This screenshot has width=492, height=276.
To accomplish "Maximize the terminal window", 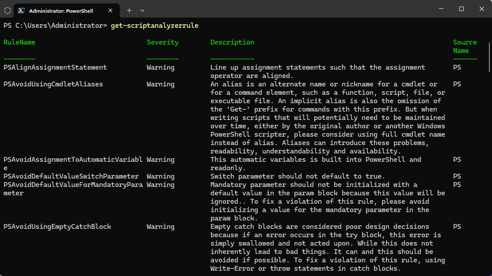I will click(461, 9).
